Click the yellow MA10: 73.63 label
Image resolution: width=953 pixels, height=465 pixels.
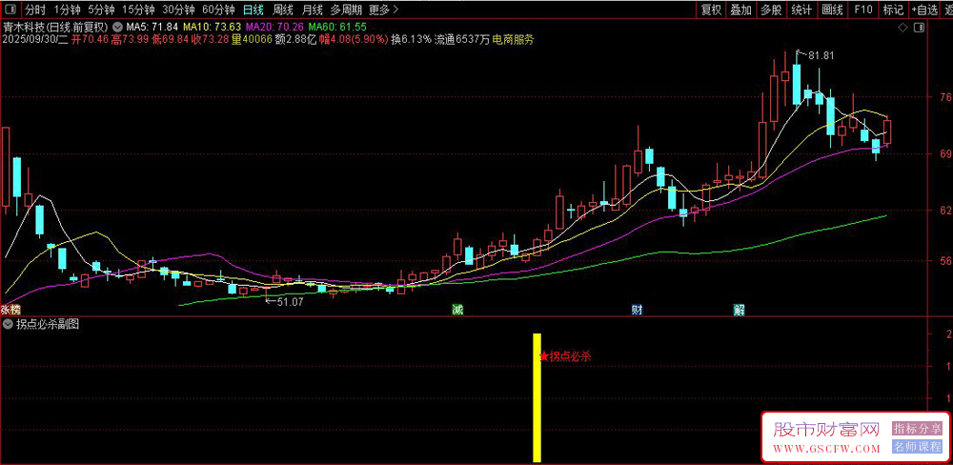tap(213, 28)
